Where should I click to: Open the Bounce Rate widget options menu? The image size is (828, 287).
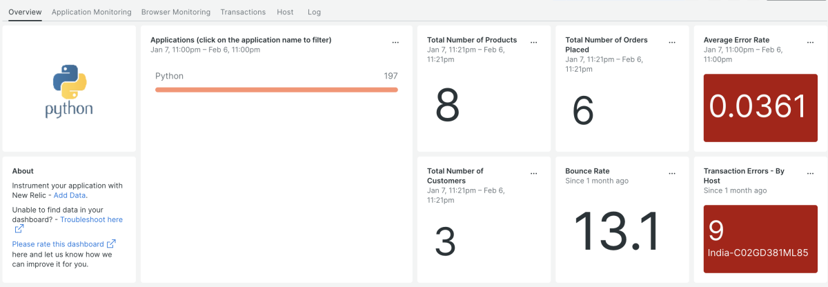click(671, 173)
